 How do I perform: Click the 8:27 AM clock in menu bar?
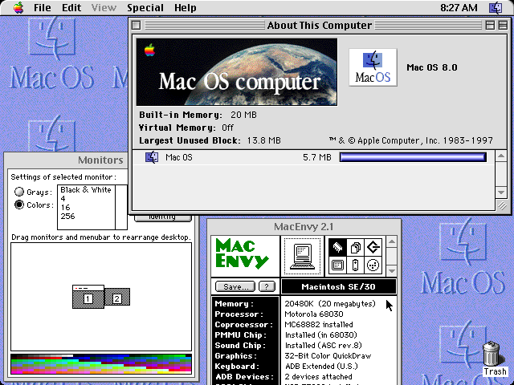tap(459, 7)
